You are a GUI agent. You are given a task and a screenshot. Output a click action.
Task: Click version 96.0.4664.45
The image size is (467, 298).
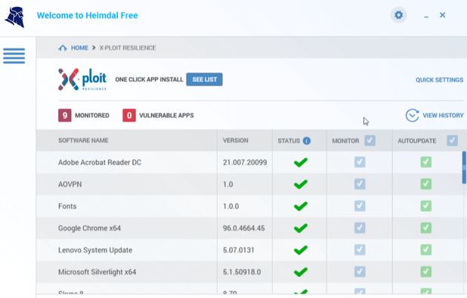coord(243,228)
